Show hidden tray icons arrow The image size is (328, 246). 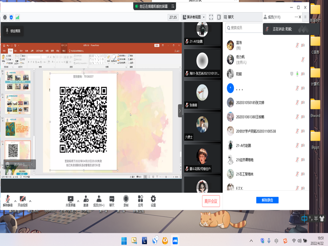251,241
